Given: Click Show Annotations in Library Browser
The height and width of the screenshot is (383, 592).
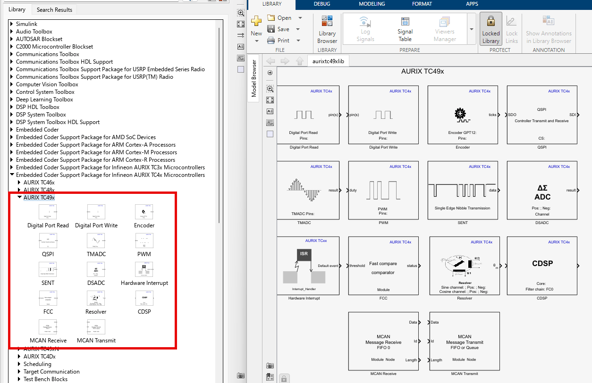Looking at the screenshot, I should pos(549,29).
